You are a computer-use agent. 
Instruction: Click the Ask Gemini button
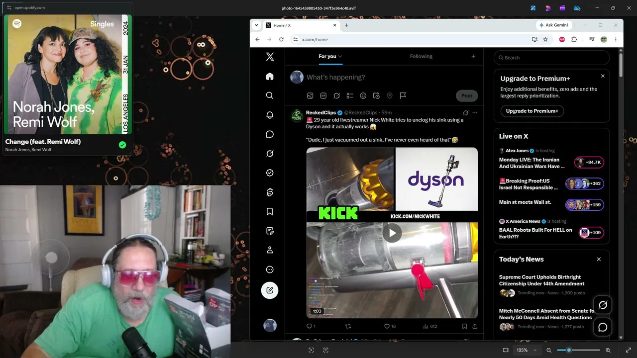click(553, 25)
